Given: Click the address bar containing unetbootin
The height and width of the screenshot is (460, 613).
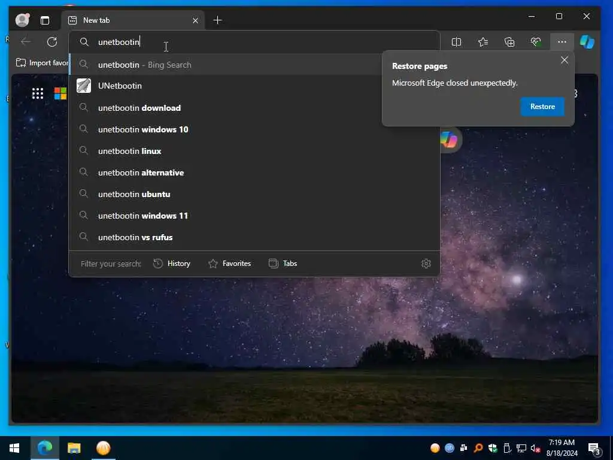Looking at the screenshot, I should click(254, 42).
